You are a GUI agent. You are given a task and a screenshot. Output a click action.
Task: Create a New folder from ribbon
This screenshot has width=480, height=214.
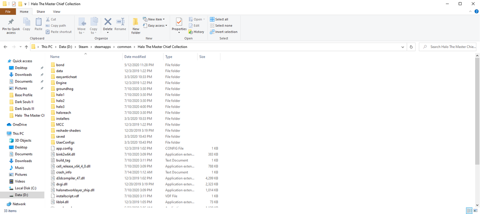click(136, 26)
